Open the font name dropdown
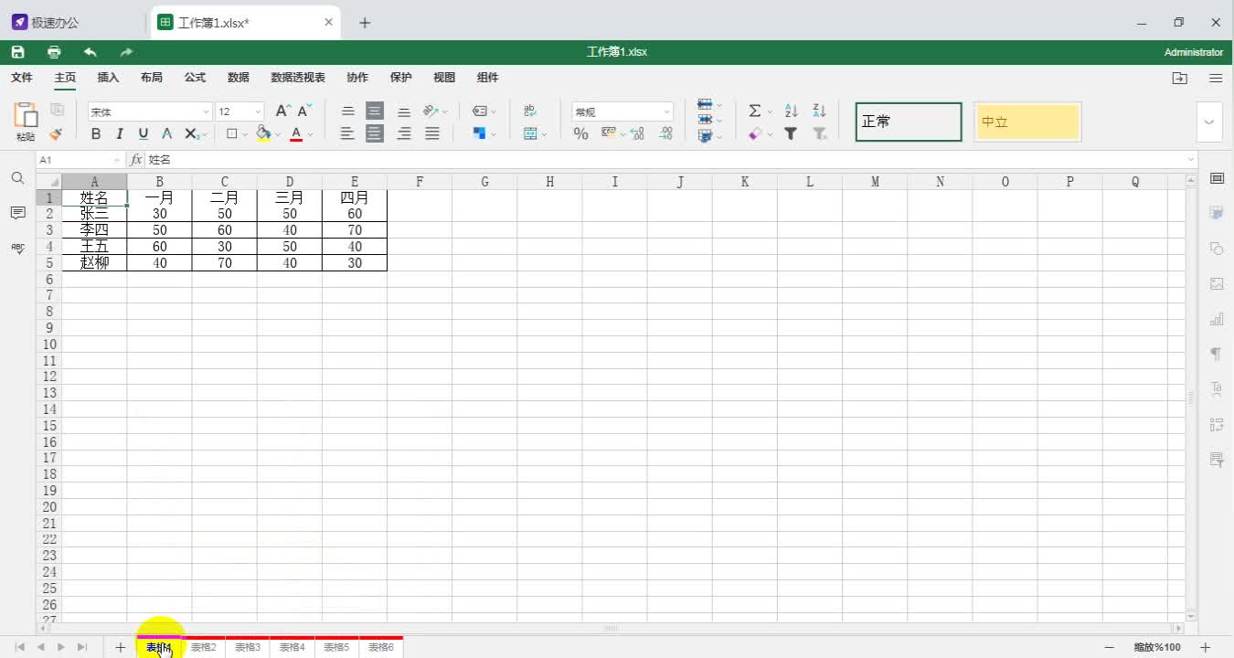 205,111
